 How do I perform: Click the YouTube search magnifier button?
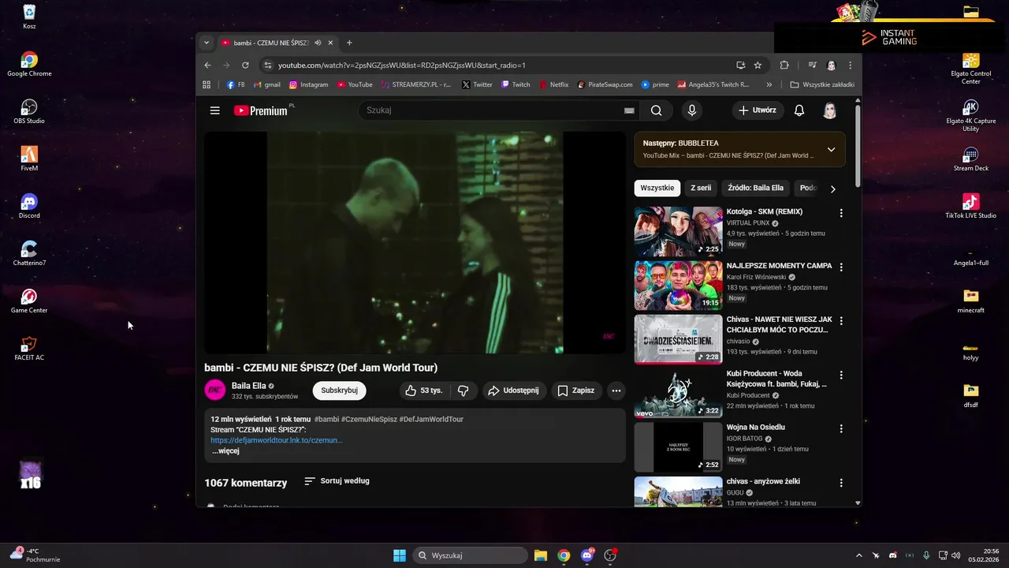click(657, 110)
